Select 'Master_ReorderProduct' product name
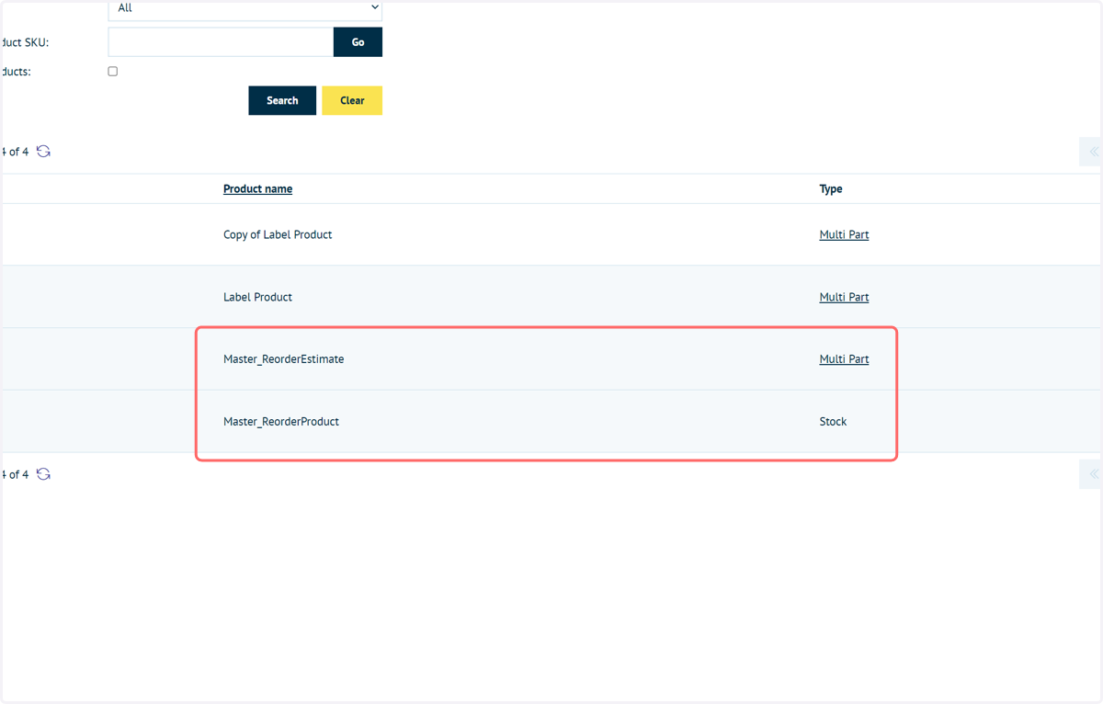This screenshot has width=1103, height=704. tap(281, 422)
